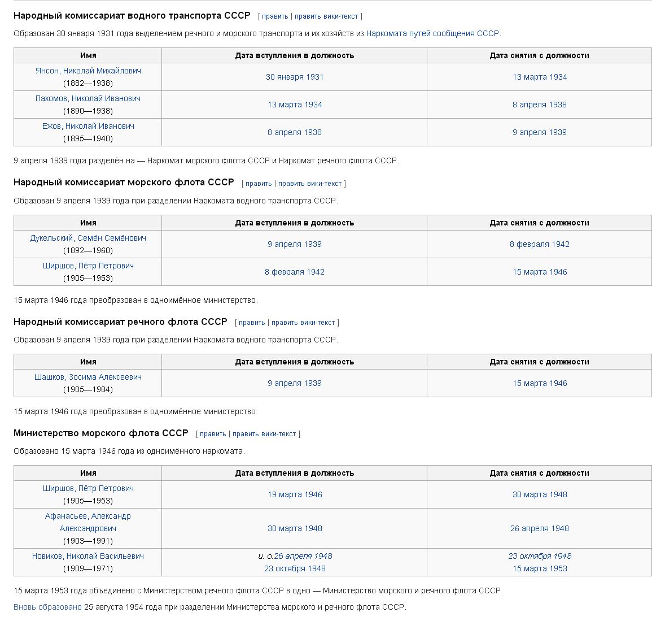This screenshot has width=652, height=621.
Task: Click "править вики-текст" for Наркомат морского флота
Action: [x=310, y=184]
